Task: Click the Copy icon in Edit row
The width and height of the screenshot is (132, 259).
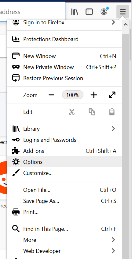Action: (x=92, y=112)
